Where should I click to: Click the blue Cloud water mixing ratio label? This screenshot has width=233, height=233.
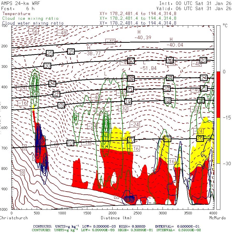pyautogui.click(x=33, y=23)
